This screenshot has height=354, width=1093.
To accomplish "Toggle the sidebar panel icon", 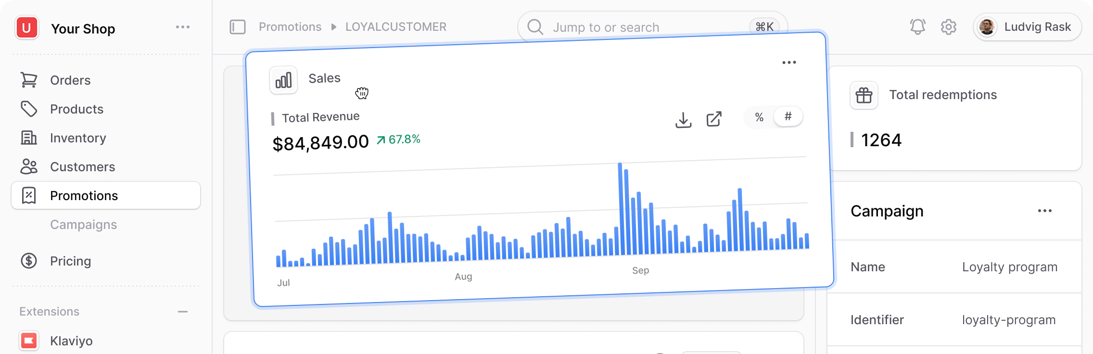I will tap(238, 27).
